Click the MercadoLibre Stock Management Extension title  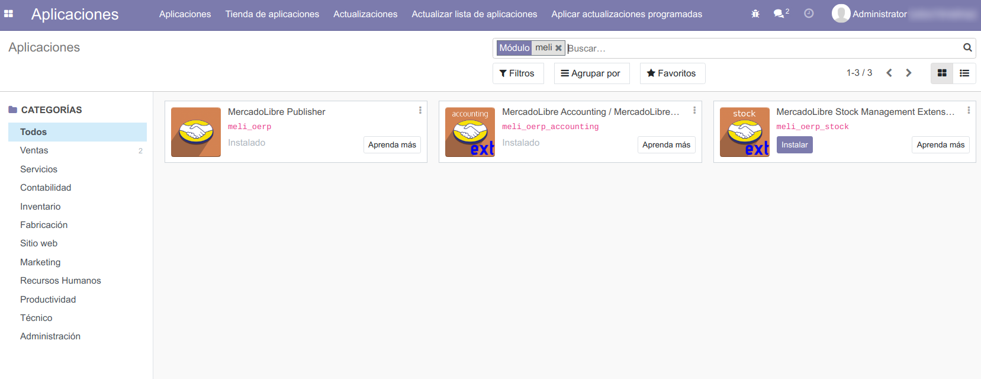[866, 112]
